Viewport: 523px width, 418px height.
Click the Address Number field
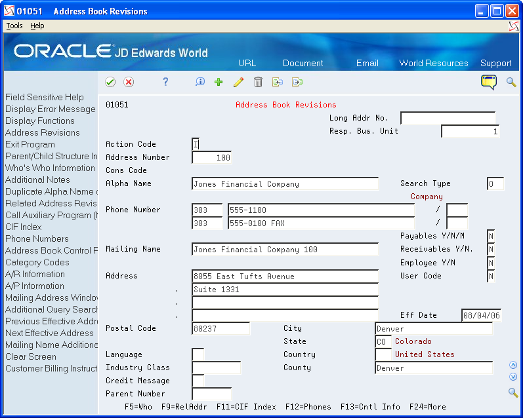pos(212,157)
